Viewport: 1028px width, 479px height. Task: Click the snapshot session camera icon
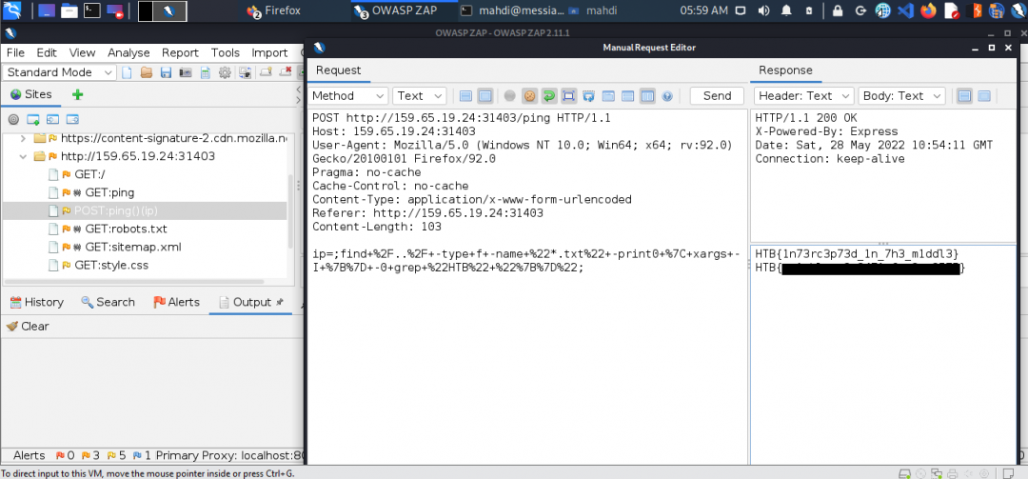[186, 72]
